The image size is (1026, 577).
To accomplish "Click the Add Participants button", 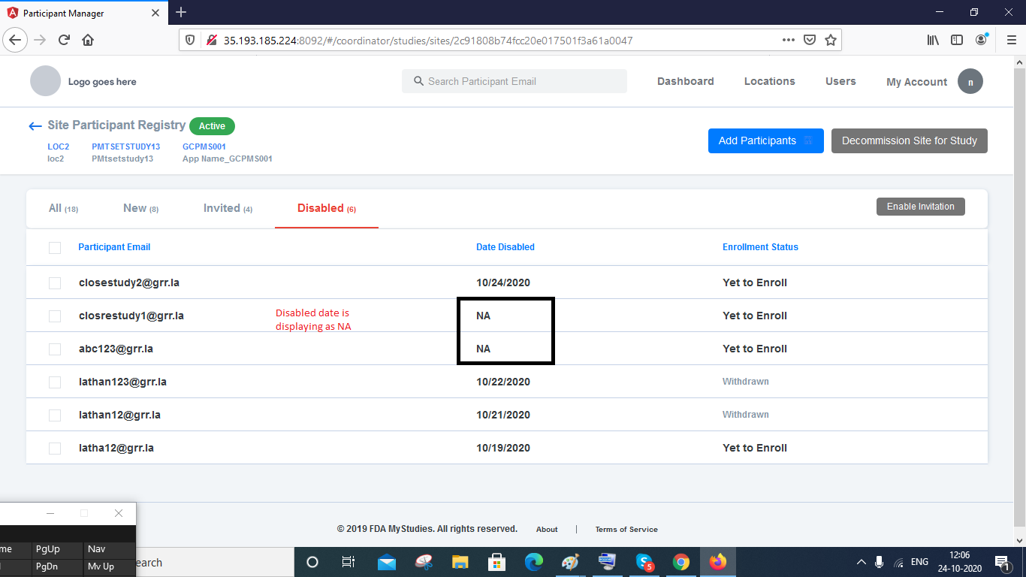I will (765, 140).
